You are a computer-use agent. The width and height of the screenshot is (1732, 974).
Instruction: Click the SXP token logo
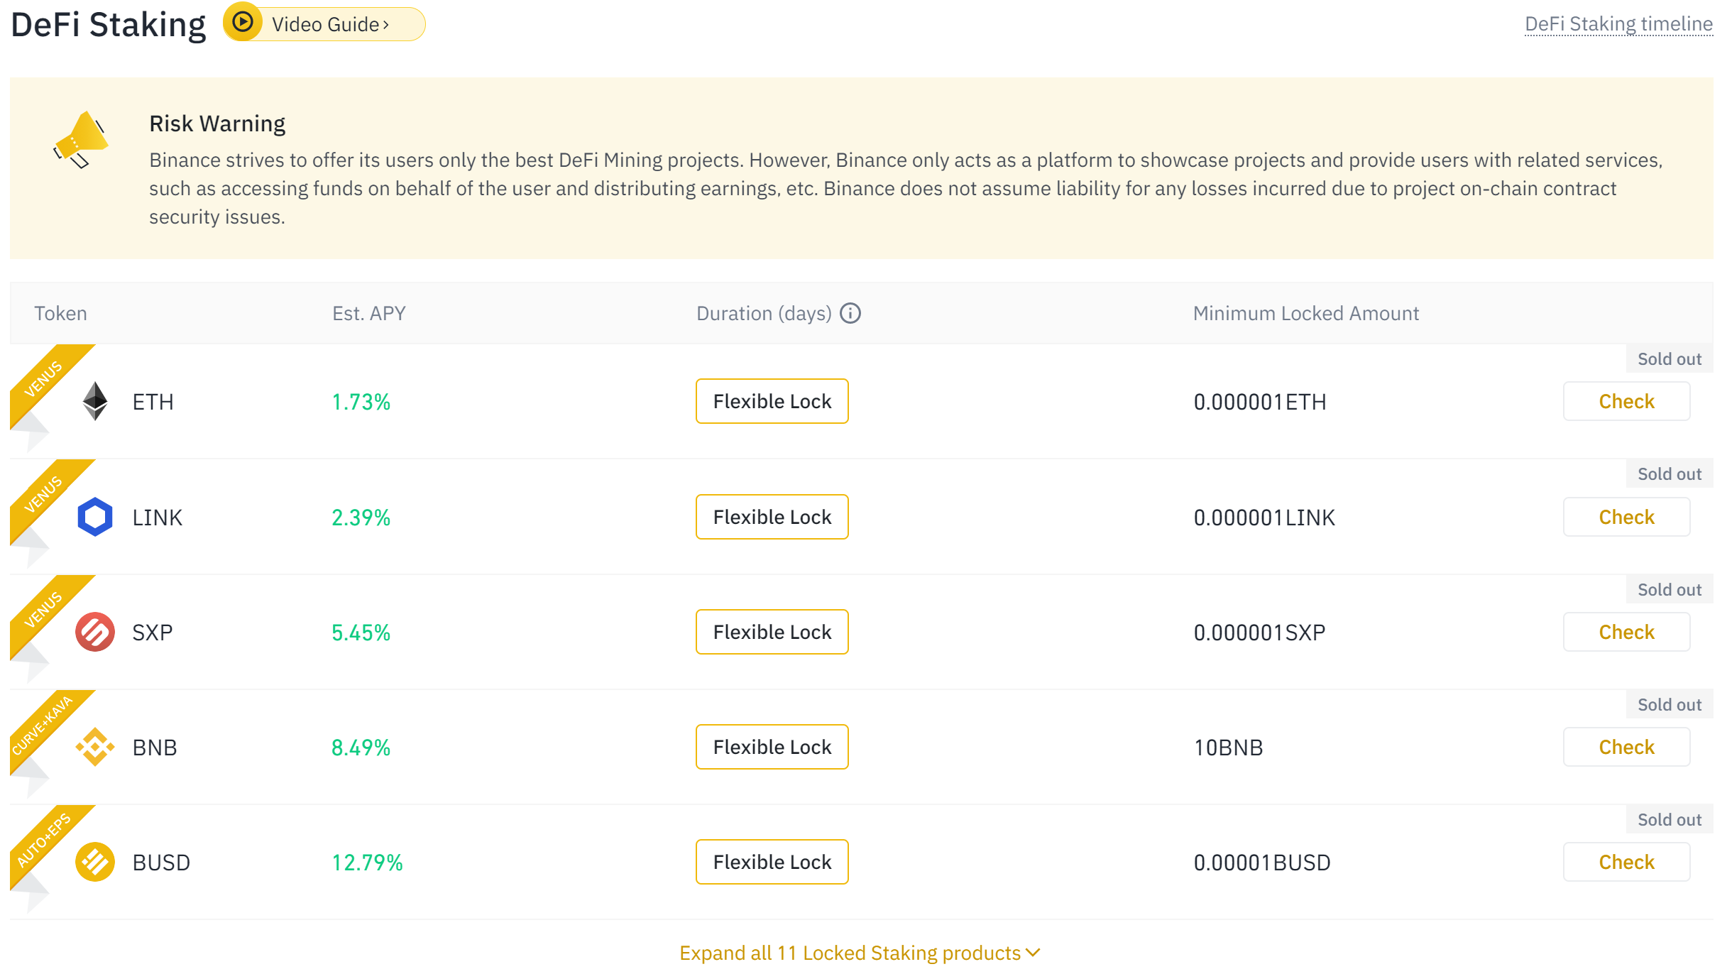click(x=95, y=632)
